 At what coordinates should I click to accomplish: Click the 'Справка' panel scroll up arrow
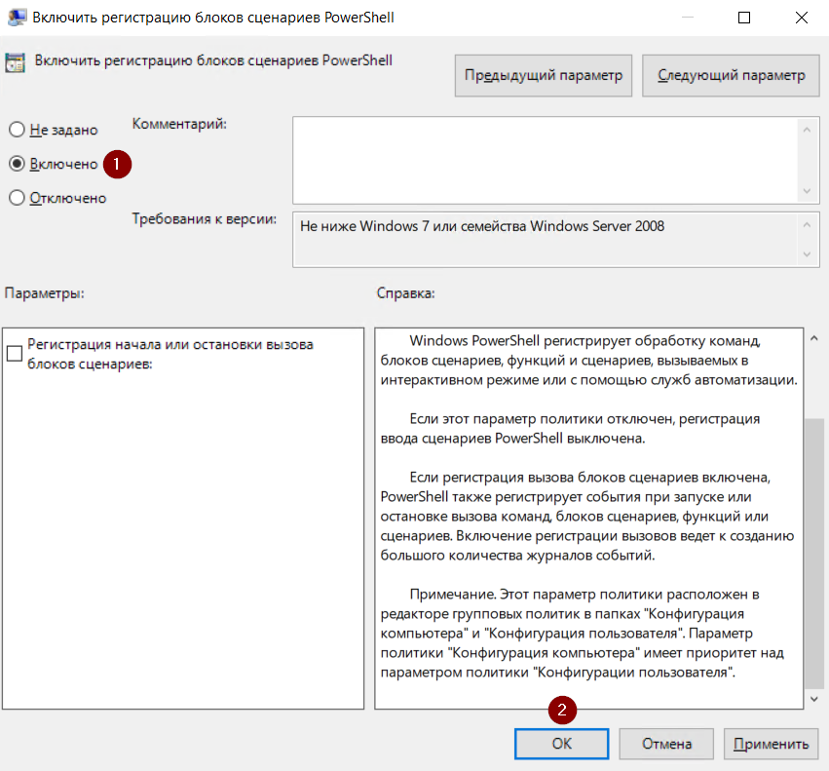click(x=816, y=339)
